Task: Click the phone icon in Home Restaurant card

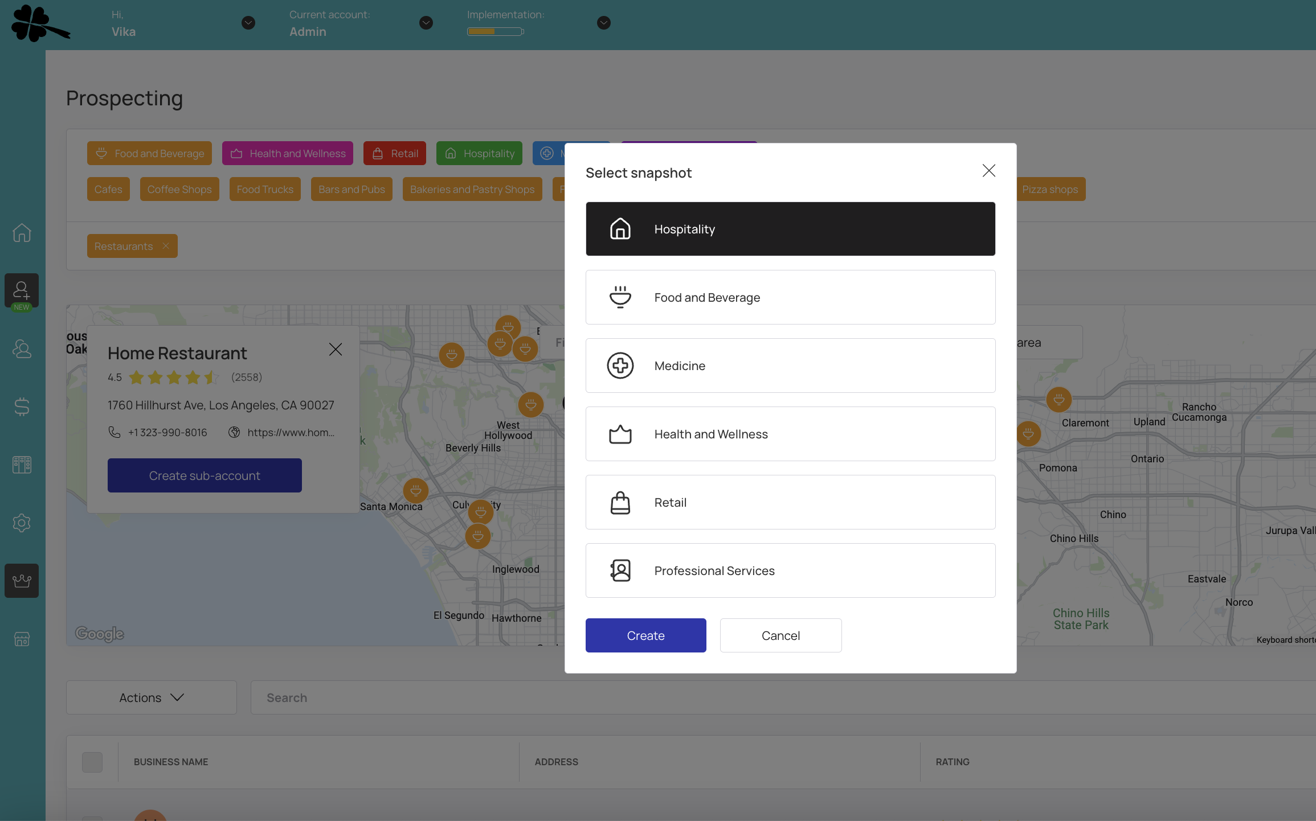Action: pyautogui.click(x=115, y=432)
